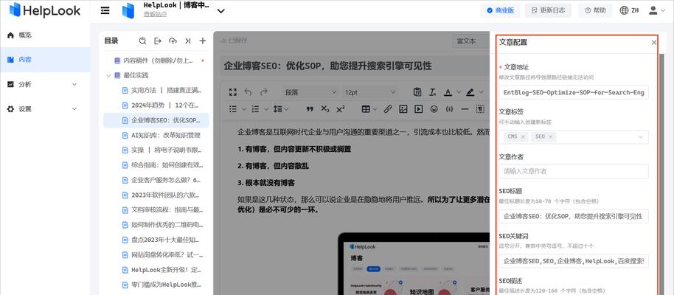Open the site switcher chevron

coord(221,11)
